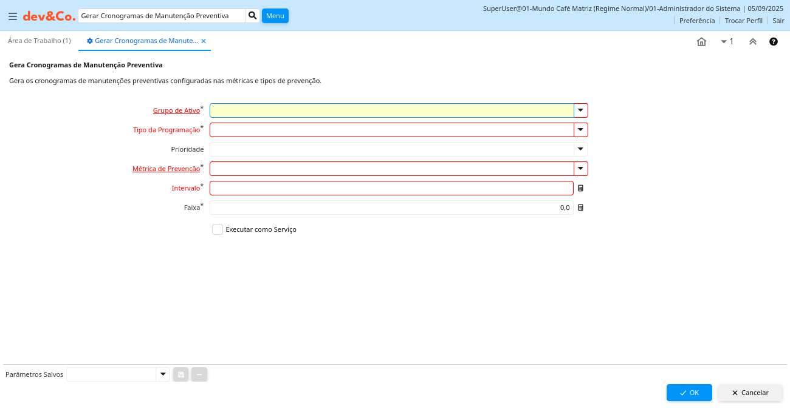Enable Executar como Serviço checkbox

click(x=218, y=229)
